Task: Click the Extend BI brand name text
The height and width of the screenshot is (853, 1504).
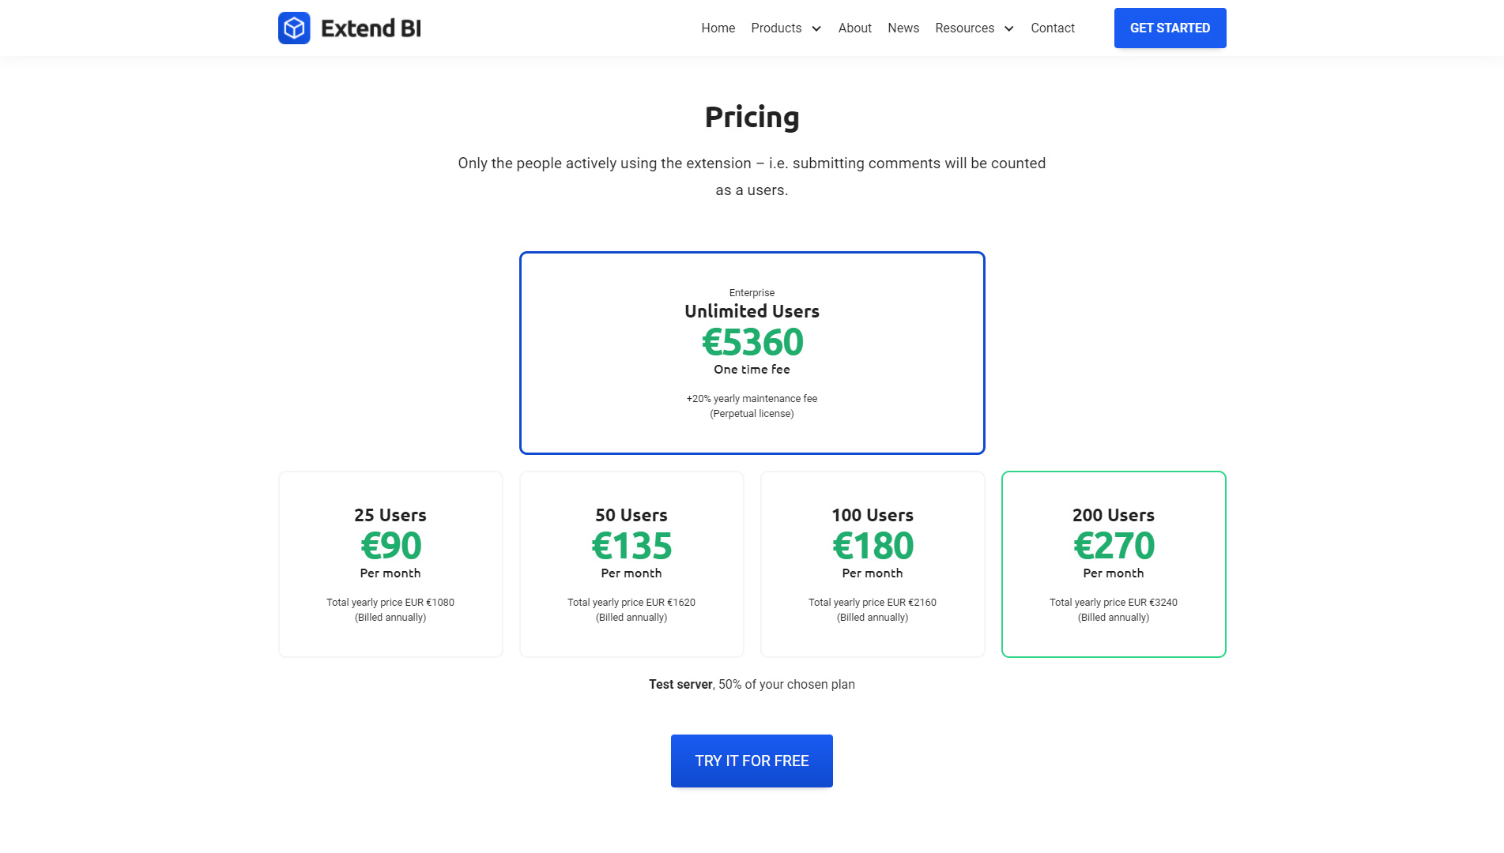Action: click(x=371, y=28)
